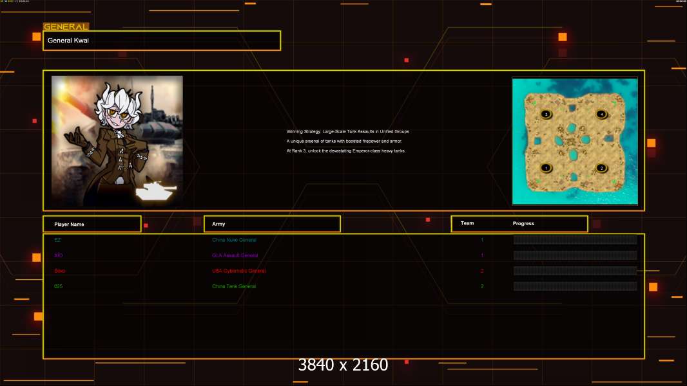The width and height of the screenshot is (687, 386).
Task: Click the Winning Strategy description text
Action: pos(347,132)
